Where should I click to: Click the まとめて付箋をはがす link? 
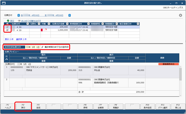(x=31, y=21)
